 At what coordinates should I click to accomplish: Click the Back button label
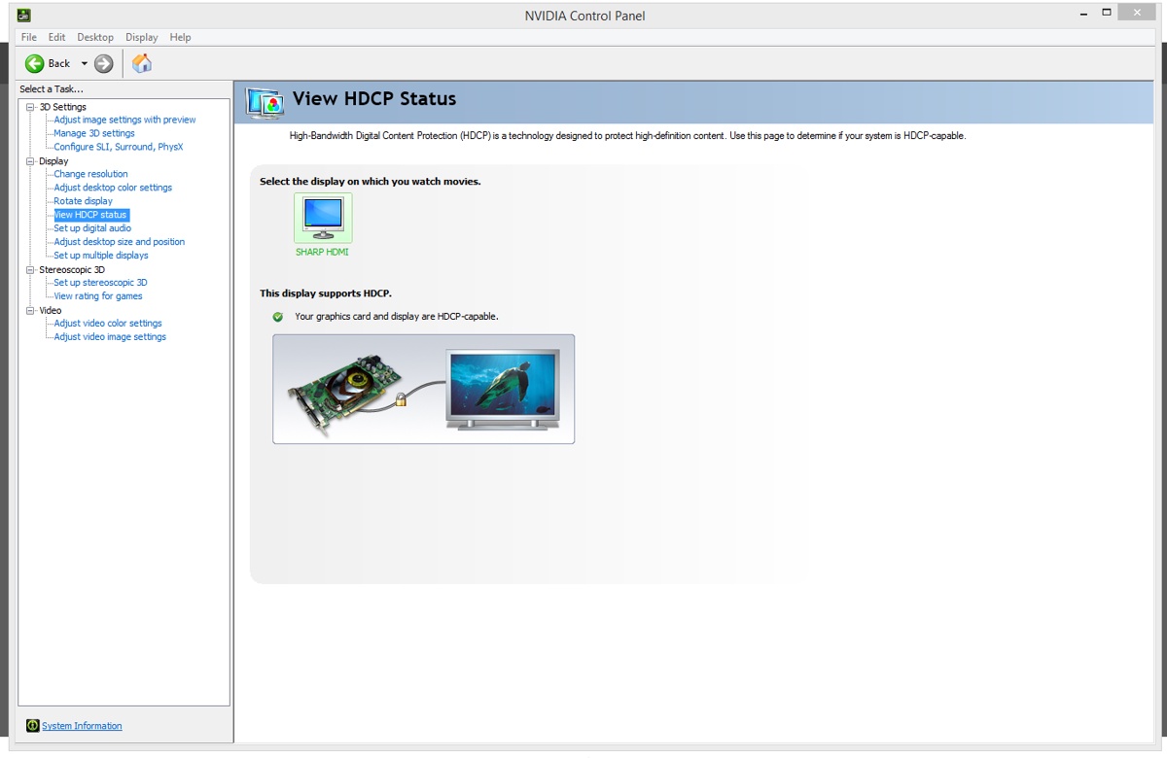click(x=59, y=63)
